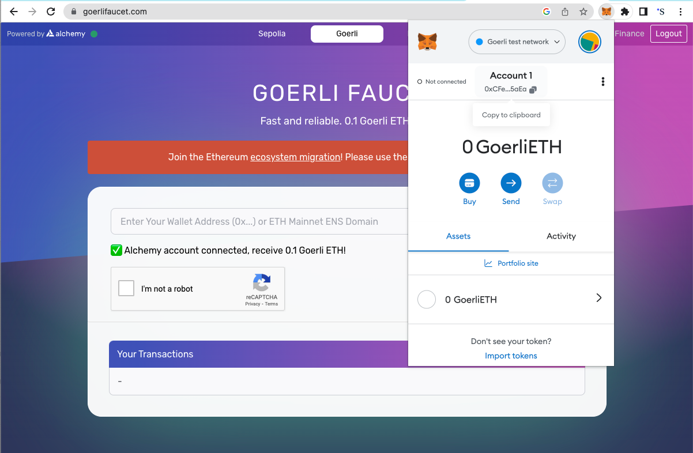Screen dimensions: 693x453
Task: Click the browser back arrow
Action: pyautogui.click(x=14, y=12)
